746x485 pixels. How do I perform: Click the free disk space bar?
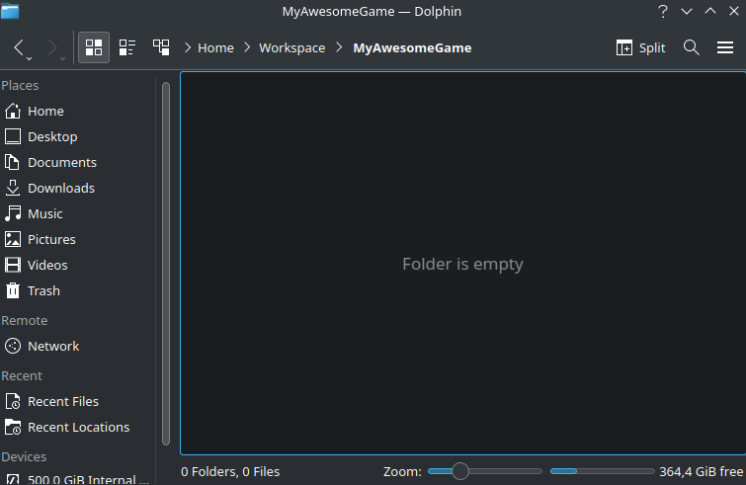[x=602, y=471]
